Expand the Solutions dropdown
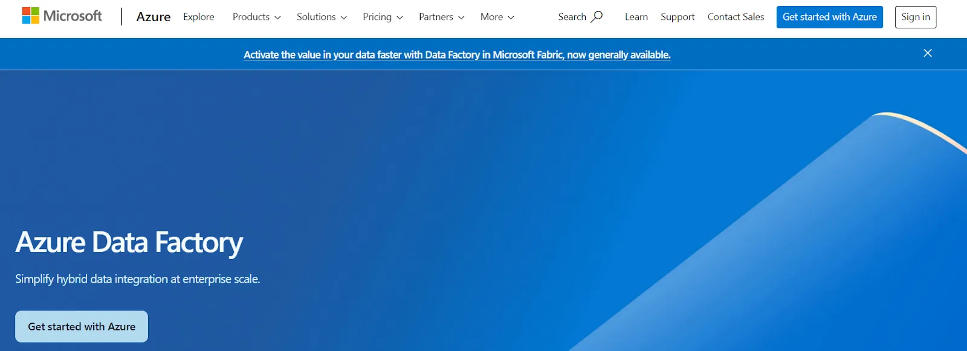Screen dimensions: 967x351 point(322,17)
